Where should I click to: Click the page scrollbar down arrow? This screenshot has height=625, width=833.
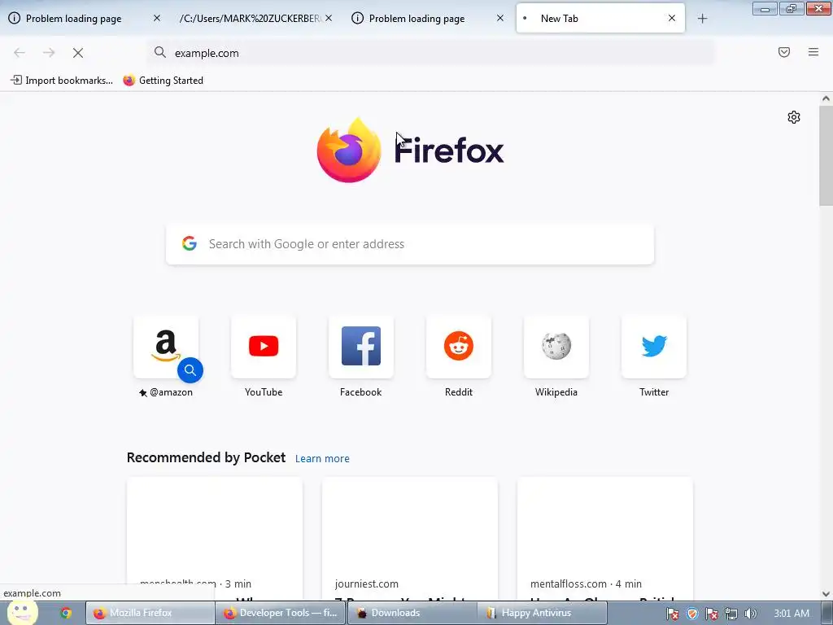click(x=826, y=594)
